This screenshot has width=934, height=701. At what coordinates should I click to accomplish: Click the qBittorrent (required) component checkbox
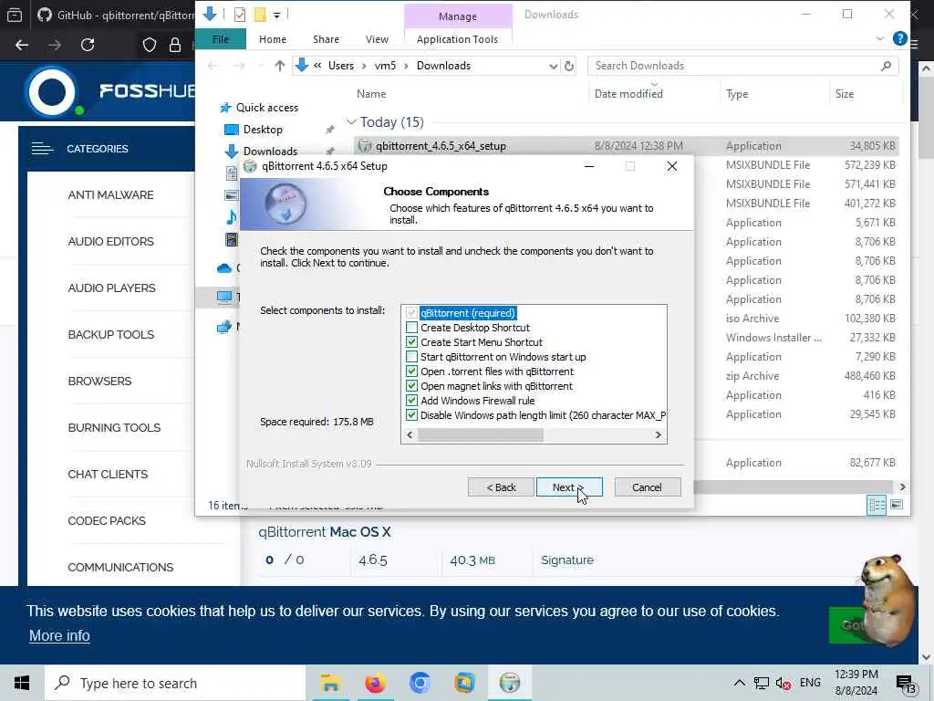coord(411,313)
